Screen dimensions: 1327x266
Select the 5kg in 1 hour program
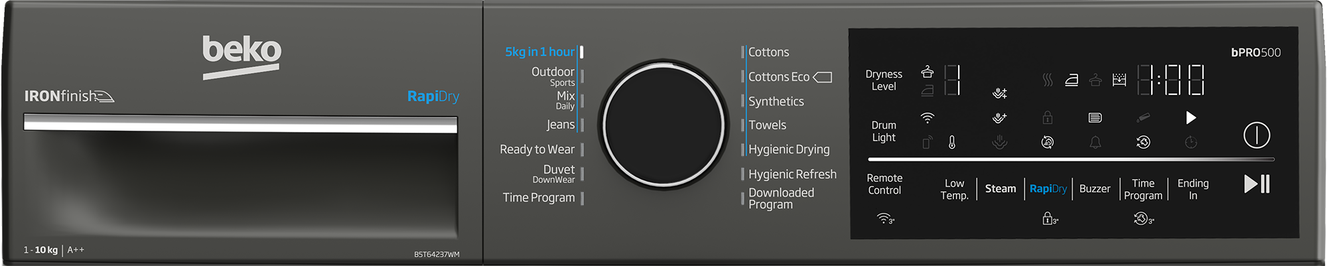point(539,52)
